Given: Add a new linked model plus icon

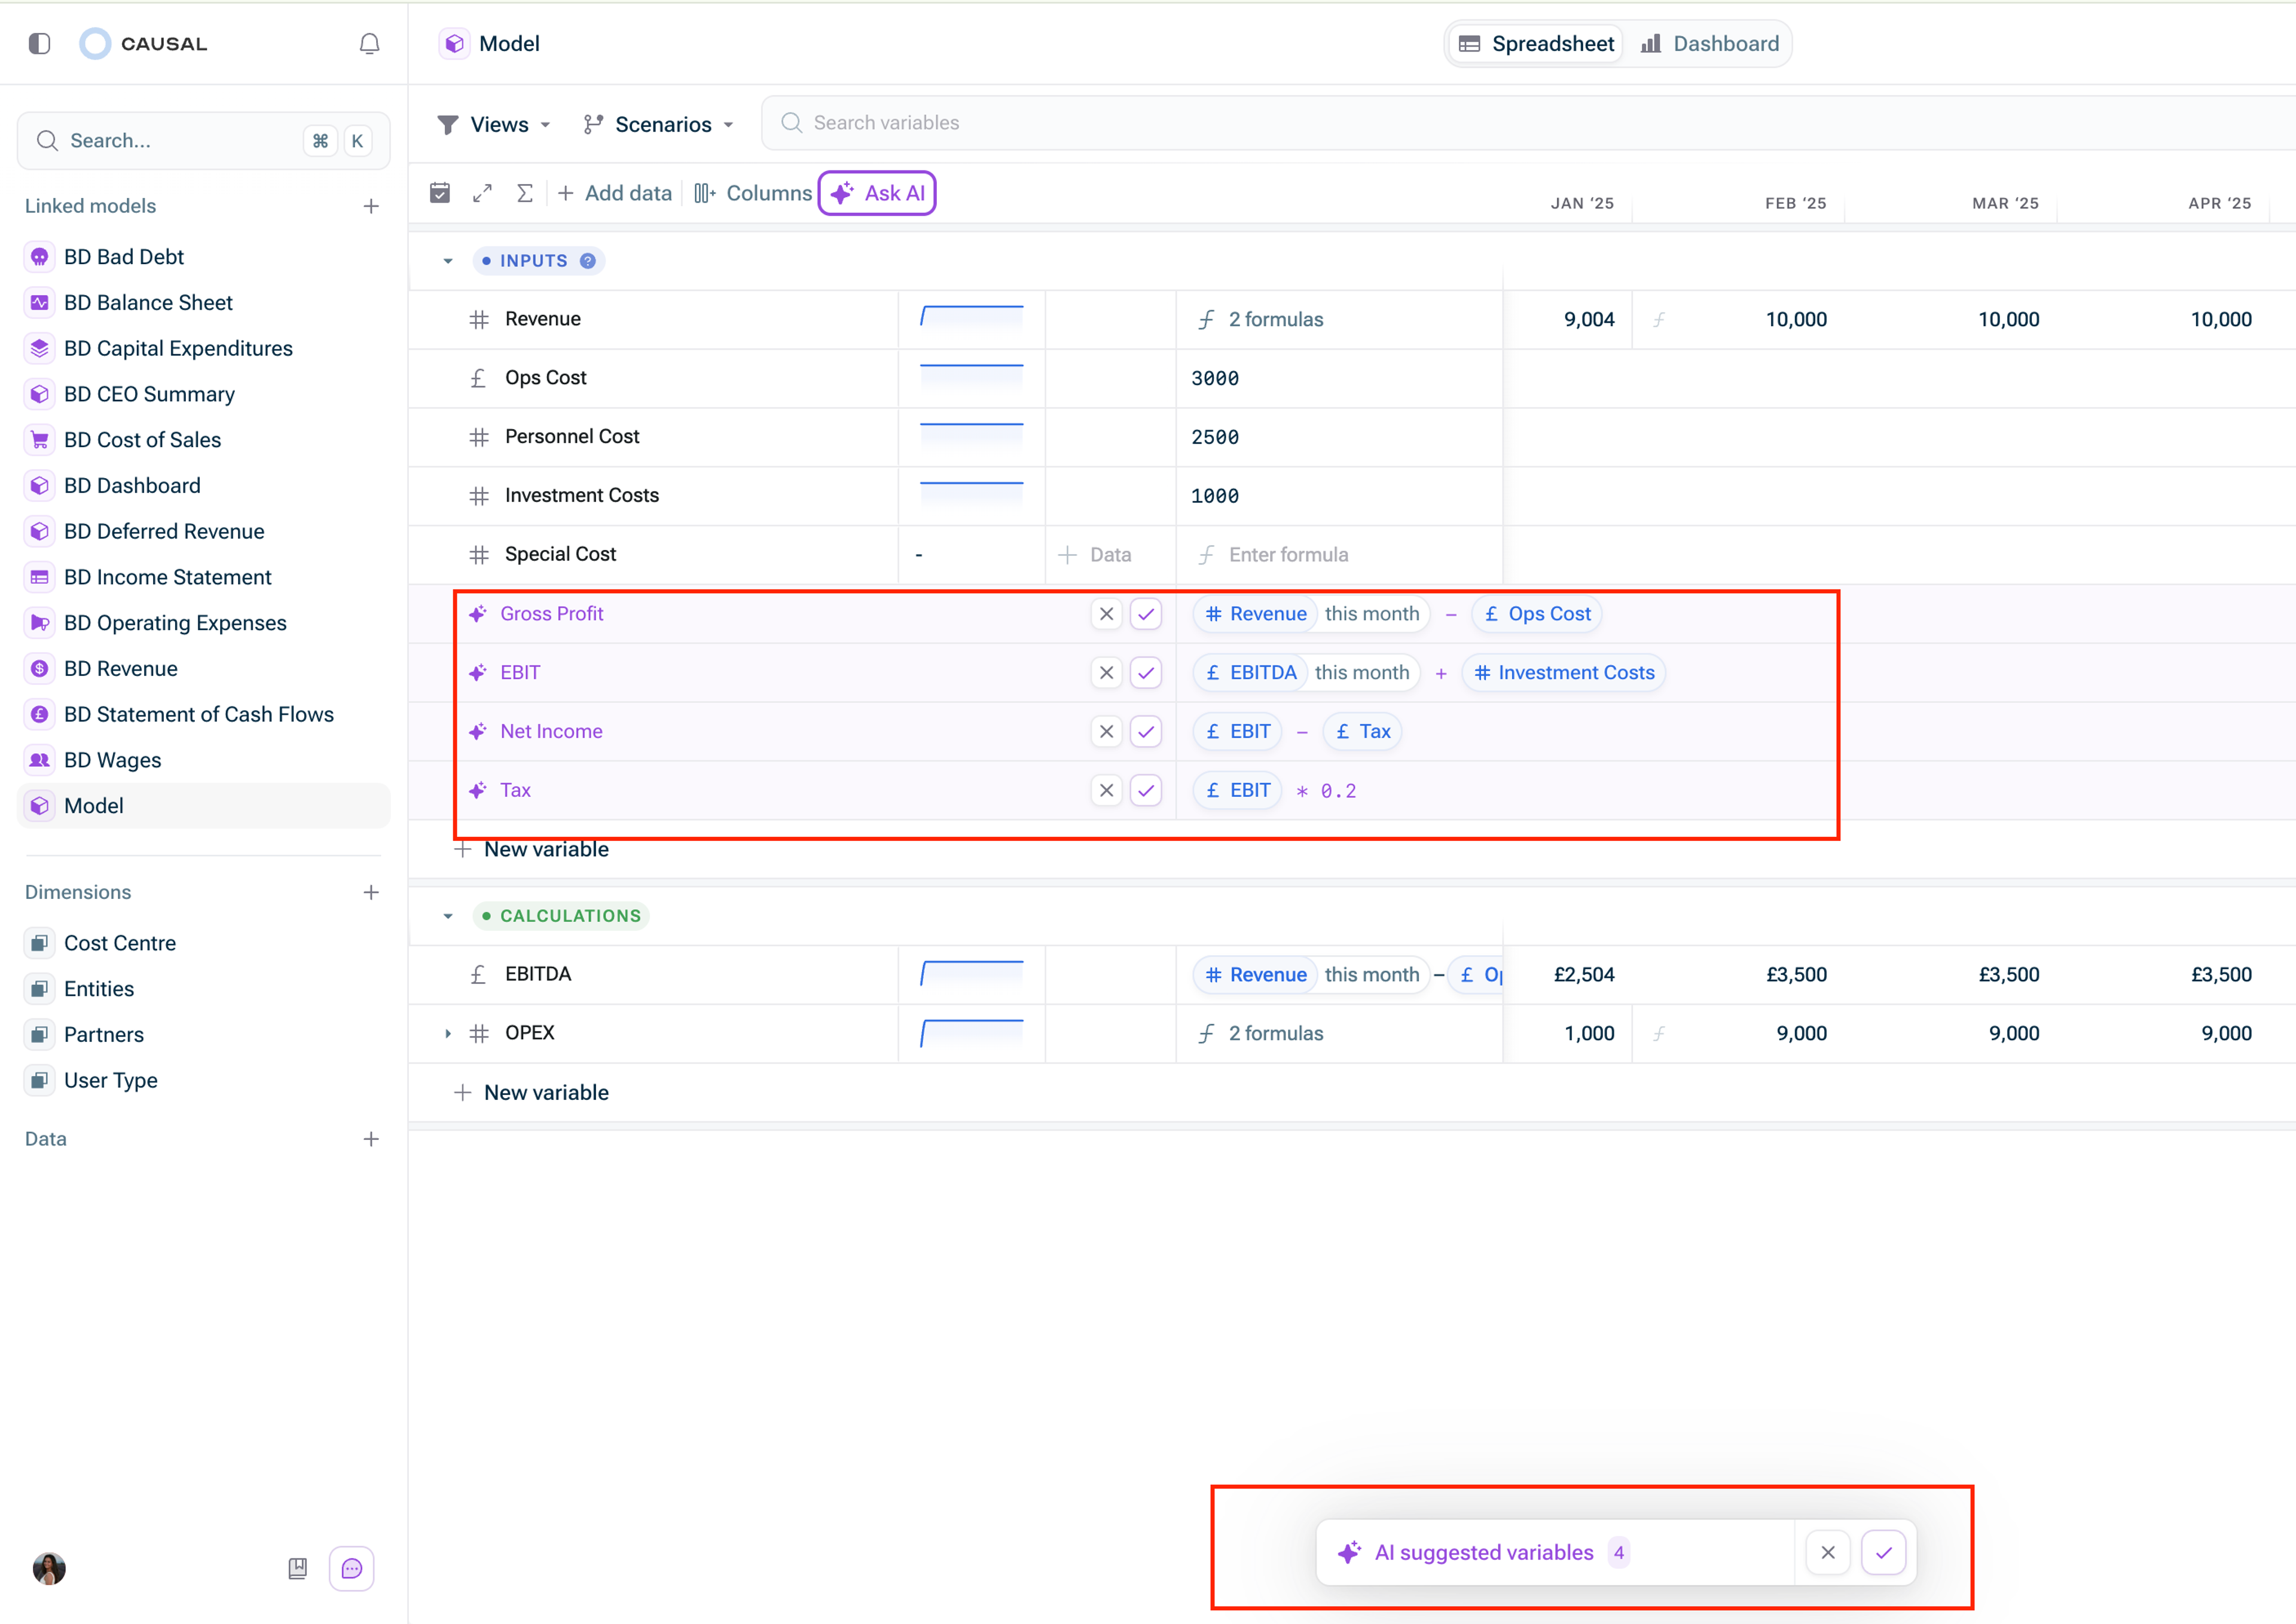Looking at the screenshot, I should pos(371,206).
